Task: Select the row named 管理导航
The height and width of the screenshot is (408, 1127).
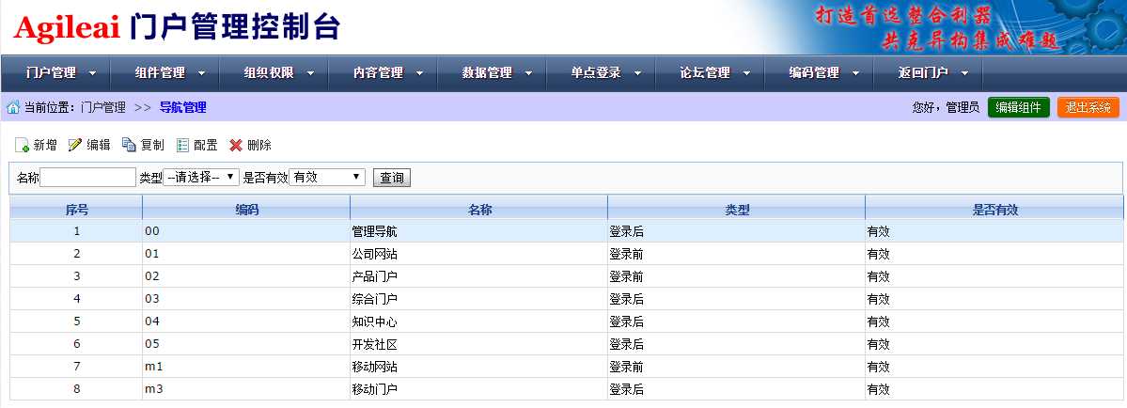Action: pyautogui.click(x=567, y=232)
